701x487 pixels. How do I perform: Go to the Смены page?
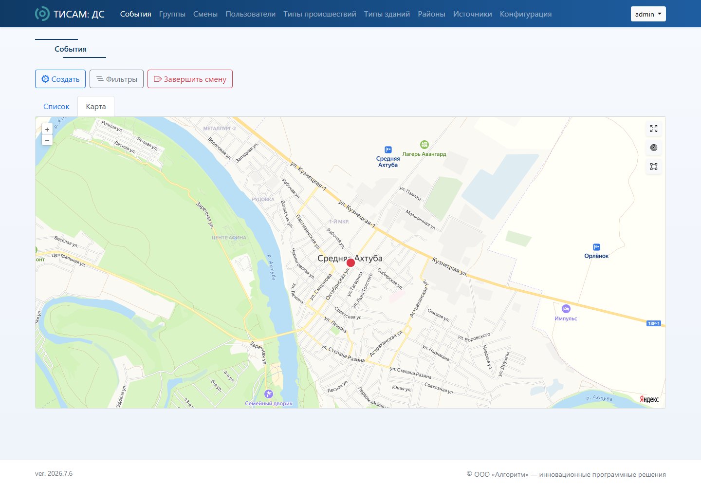tap(205, 14)
